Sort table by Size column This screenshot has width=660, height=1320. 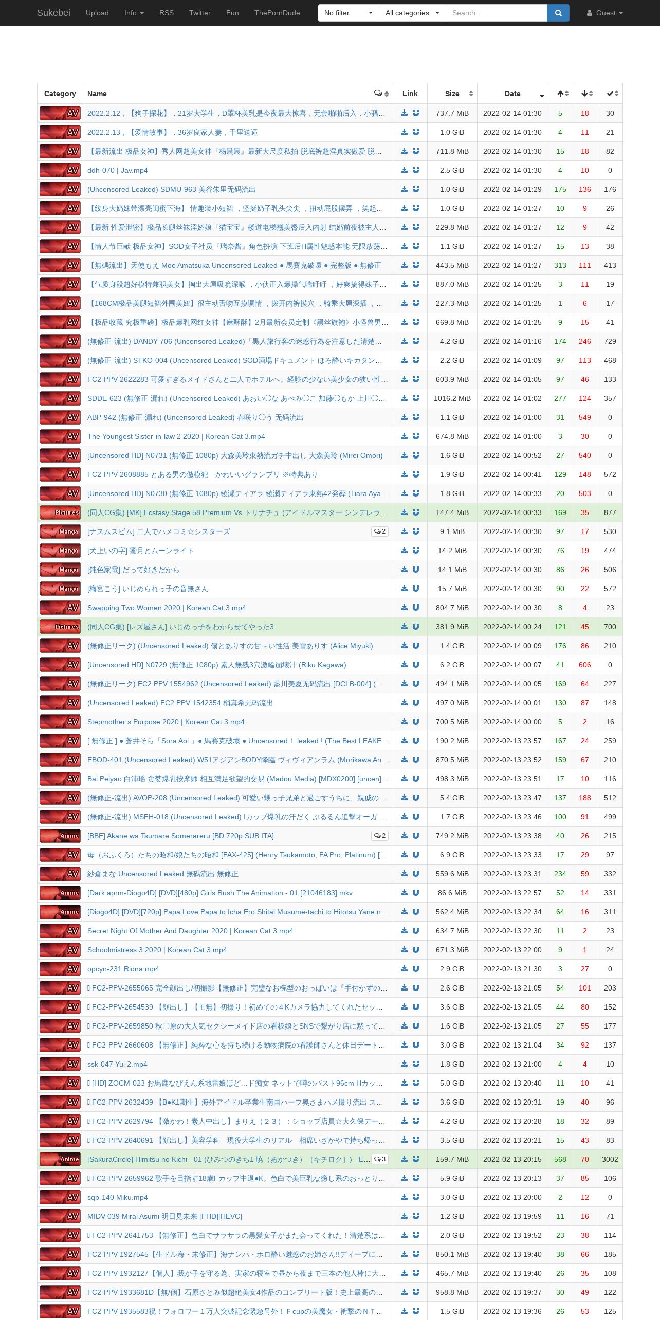tap(452, 94)
